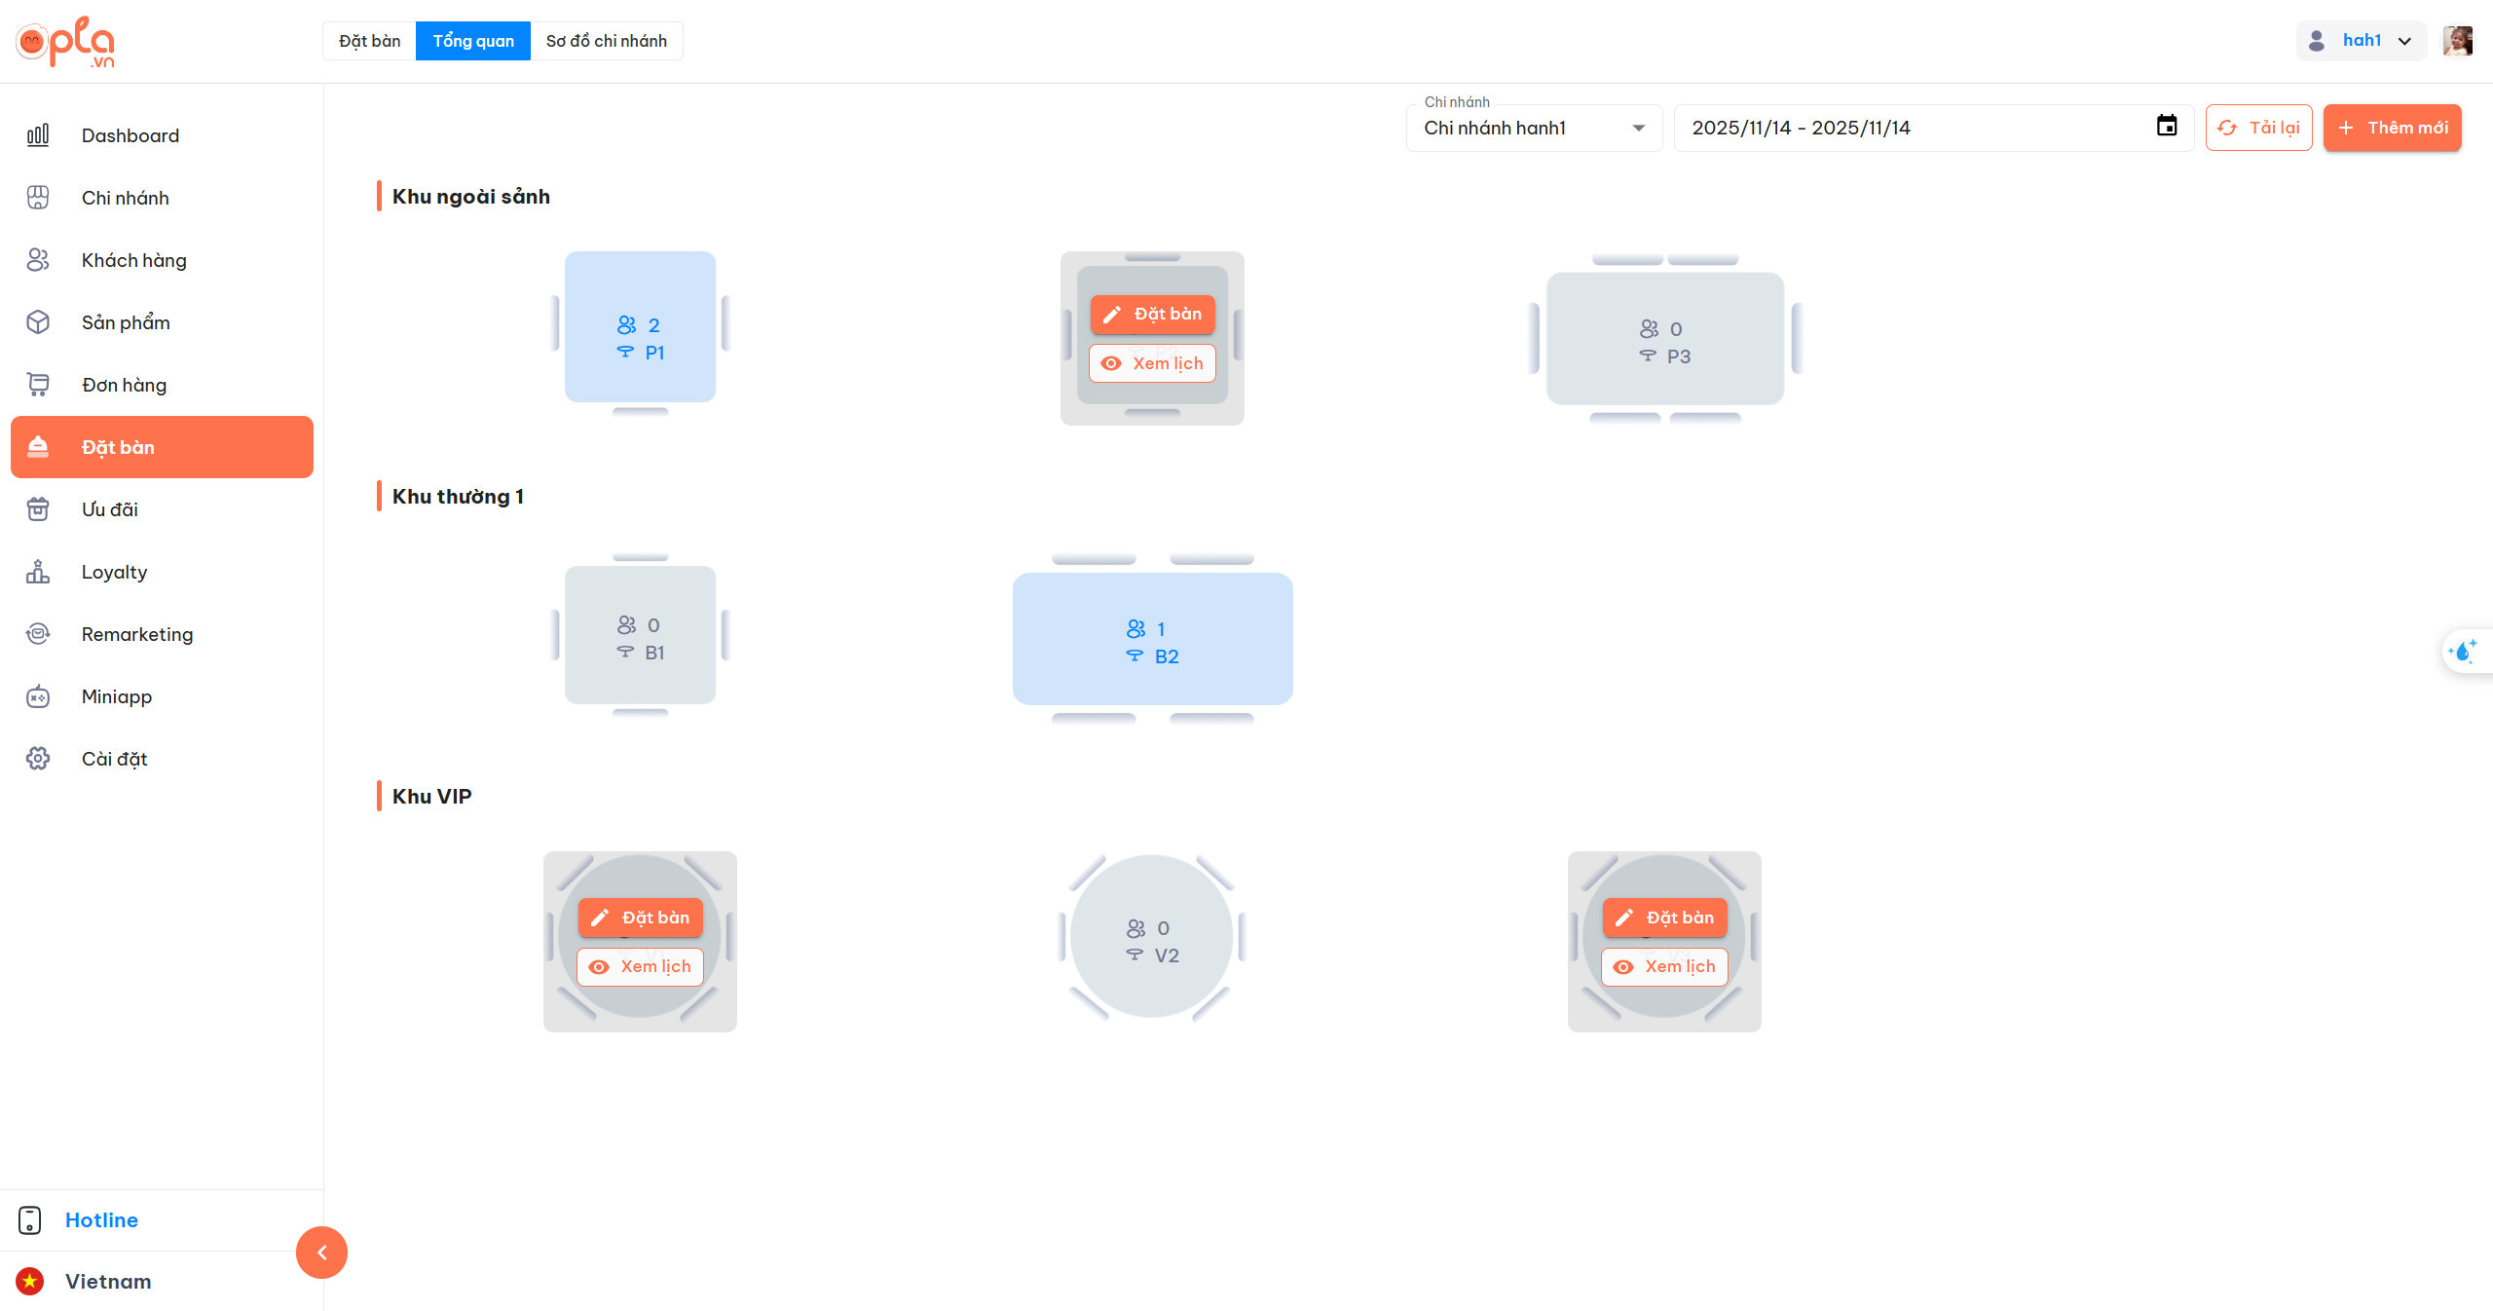Image resolution: width=2493 pixels, height=1311 pixels.
Task: Click Xem lịch on table V3
Action: tap(1664, 967)
